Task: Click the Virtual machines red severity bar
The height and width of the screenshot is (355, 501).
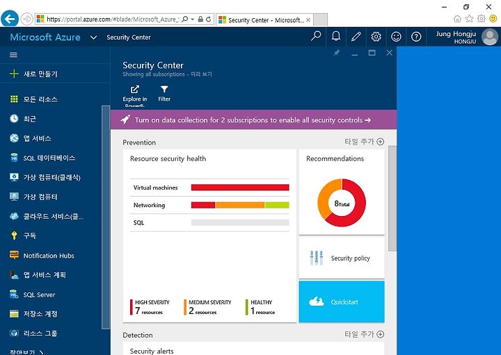Action: (240, 188)
